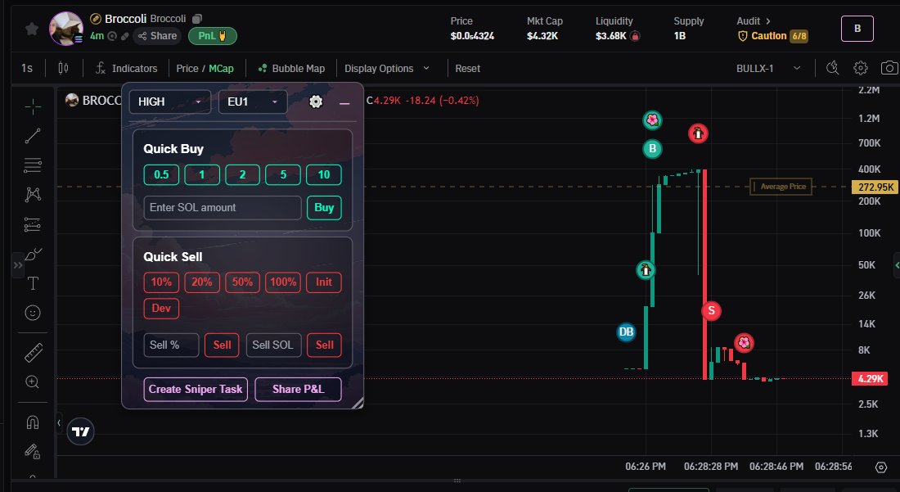
Task: Click the Caution 6/8 audit badge
Action: pos(772,36)
